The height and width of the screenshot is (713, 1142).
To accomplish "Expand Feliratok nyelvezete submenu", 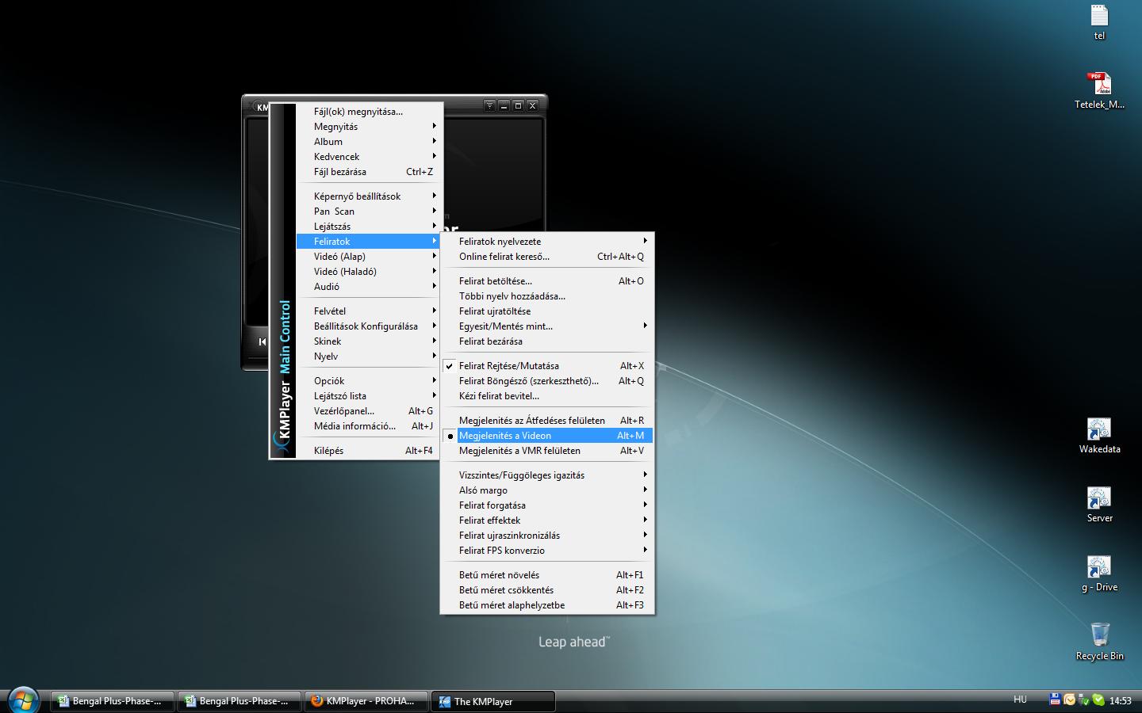I will click(547, 242).
